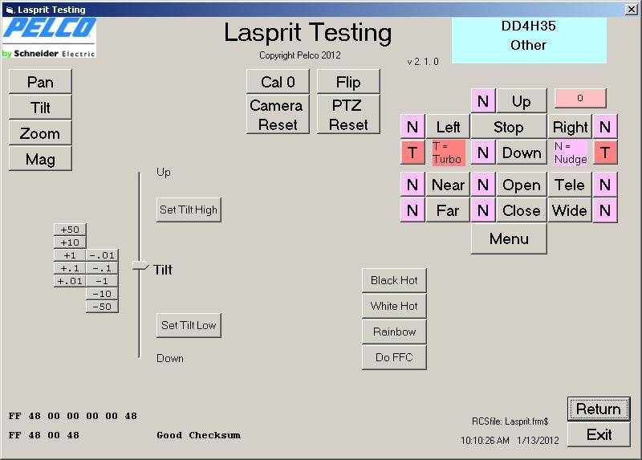This screenshot has width=642, height=460.
Task: Click the N nudge button beside Far
Action: (x=412, y=210)
